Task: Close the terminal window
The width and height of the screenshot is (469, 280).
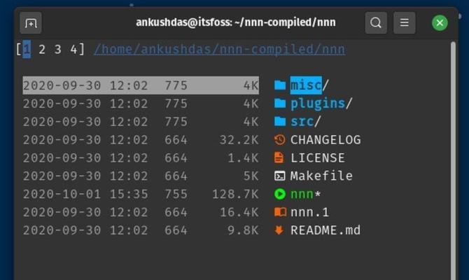Action: pyautogui.click(x=440, y=22)
